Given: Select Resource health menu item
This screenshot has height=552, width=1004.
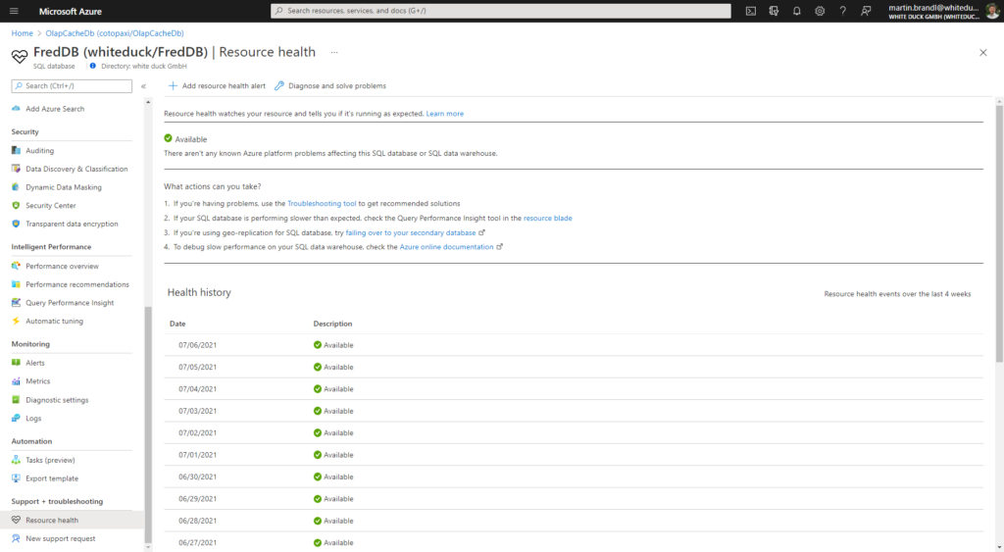Looking at the screenshot, I should [x=72, y=520].
